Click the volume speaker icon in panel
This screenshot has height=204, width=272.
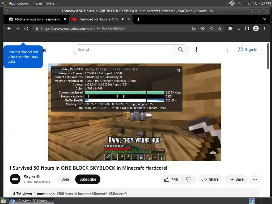[232, 3]
